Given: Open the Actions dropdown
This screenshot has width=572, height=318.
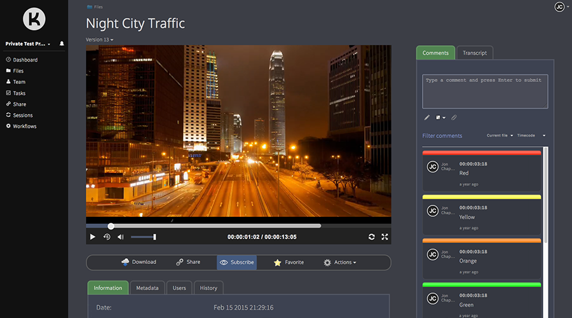Looking at the screenshot, I should [x=339, y=263].
